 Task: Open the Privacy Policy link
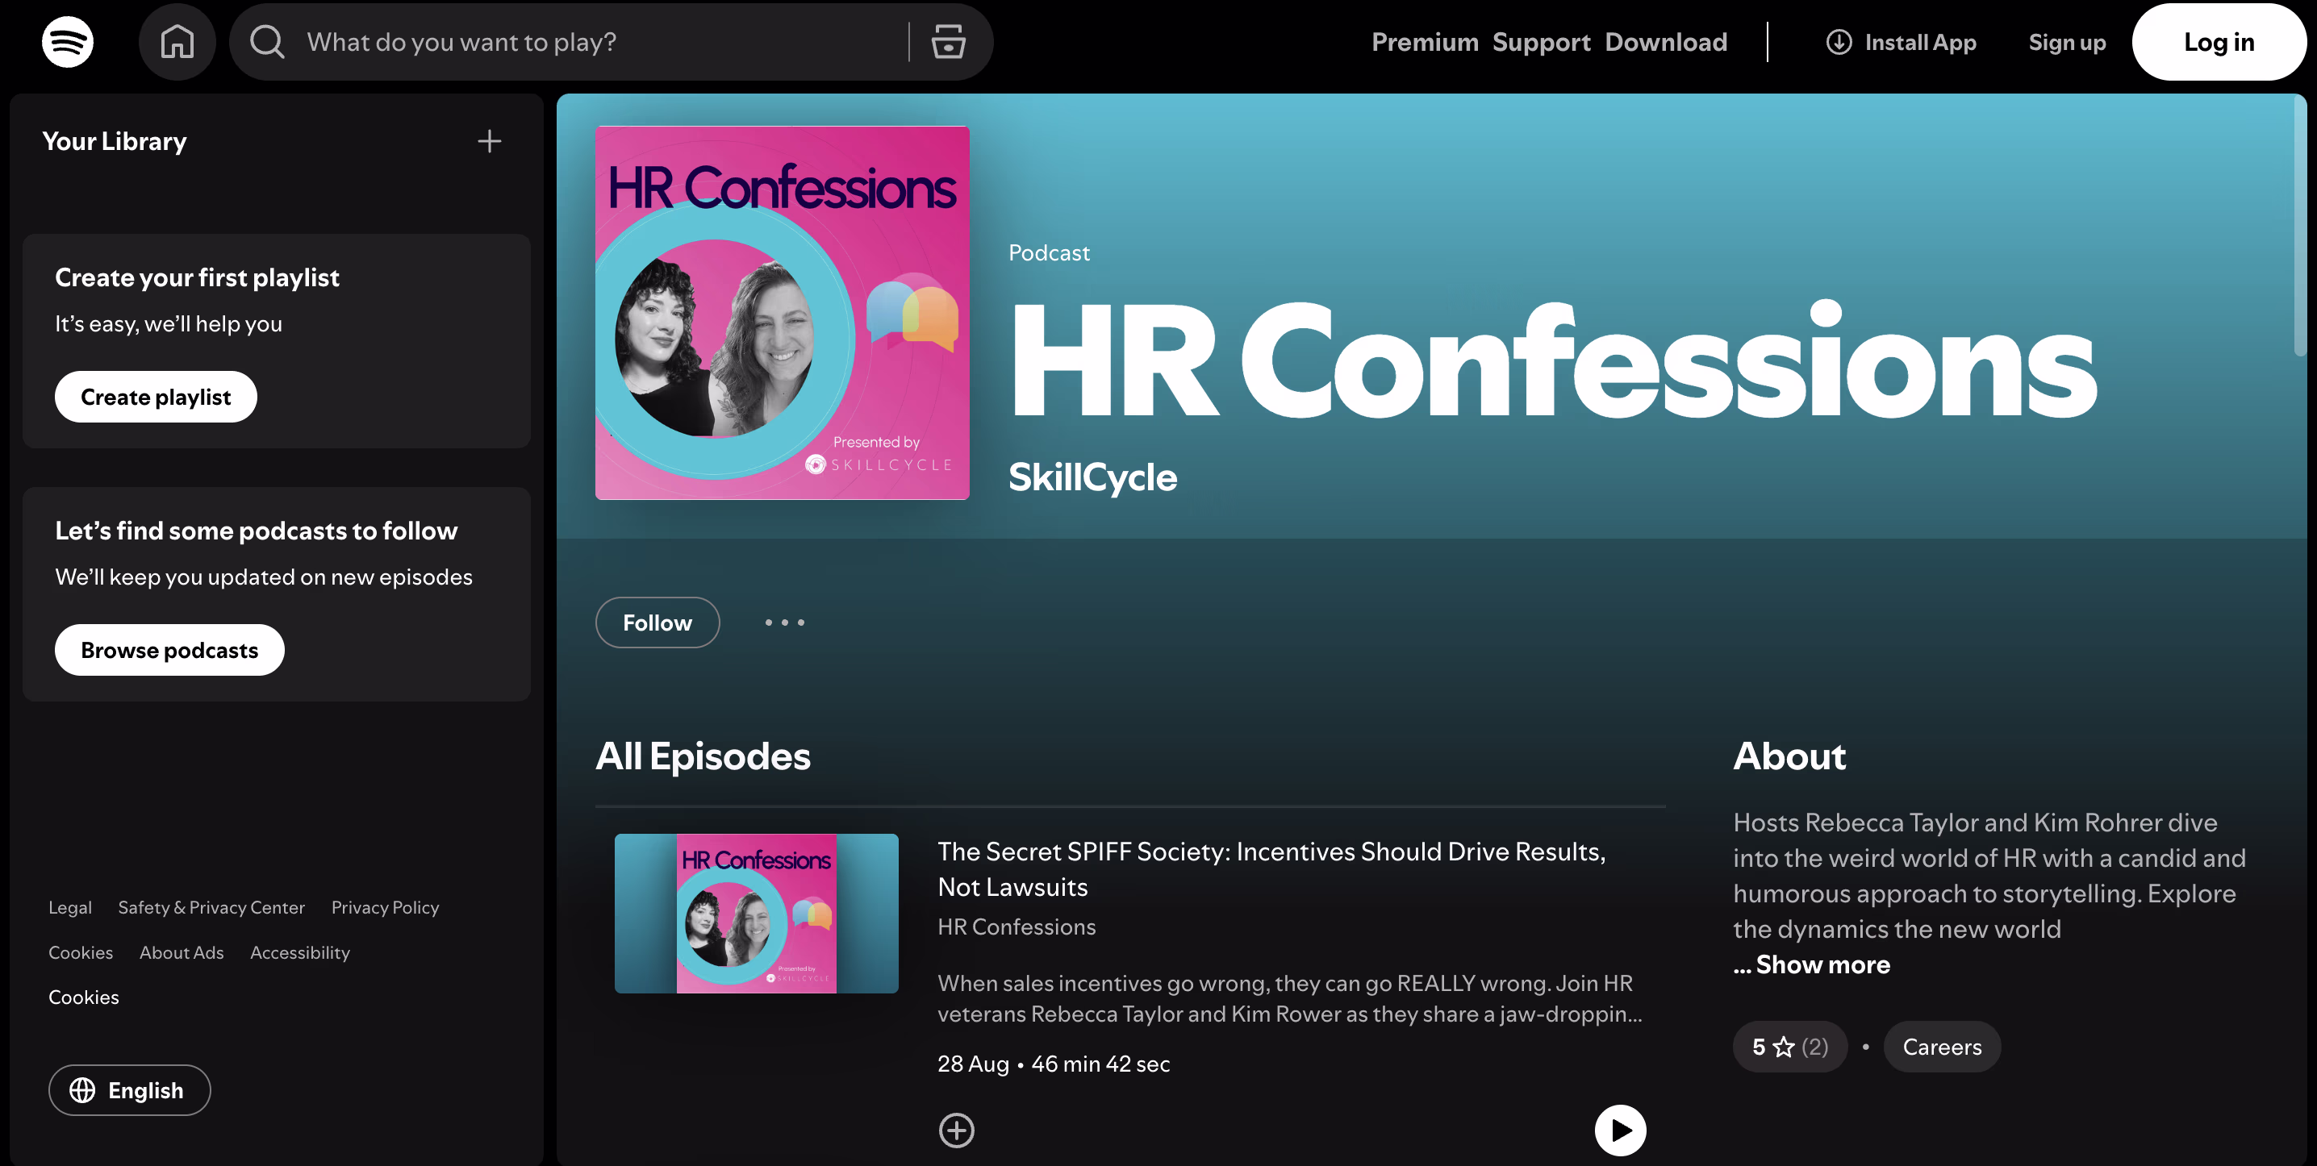point(385,907)
